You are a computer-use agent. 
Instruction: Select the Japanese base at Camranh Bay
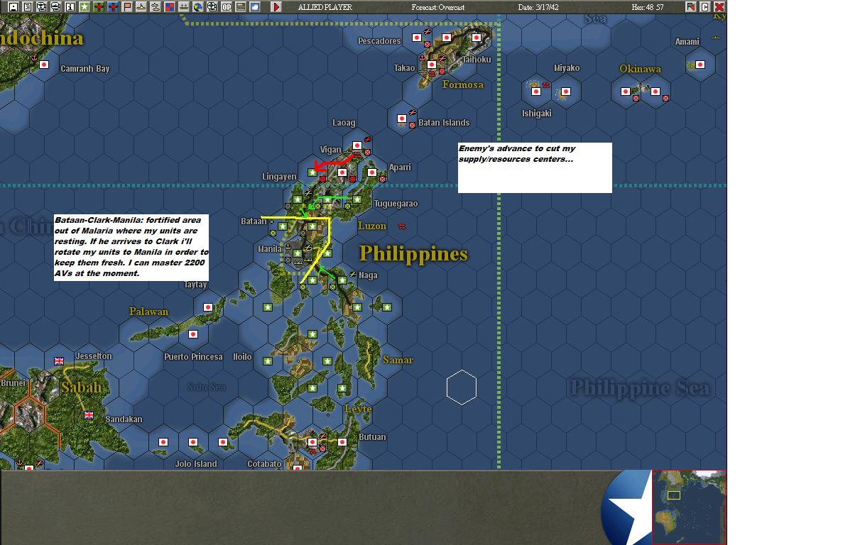pos(44,65)
